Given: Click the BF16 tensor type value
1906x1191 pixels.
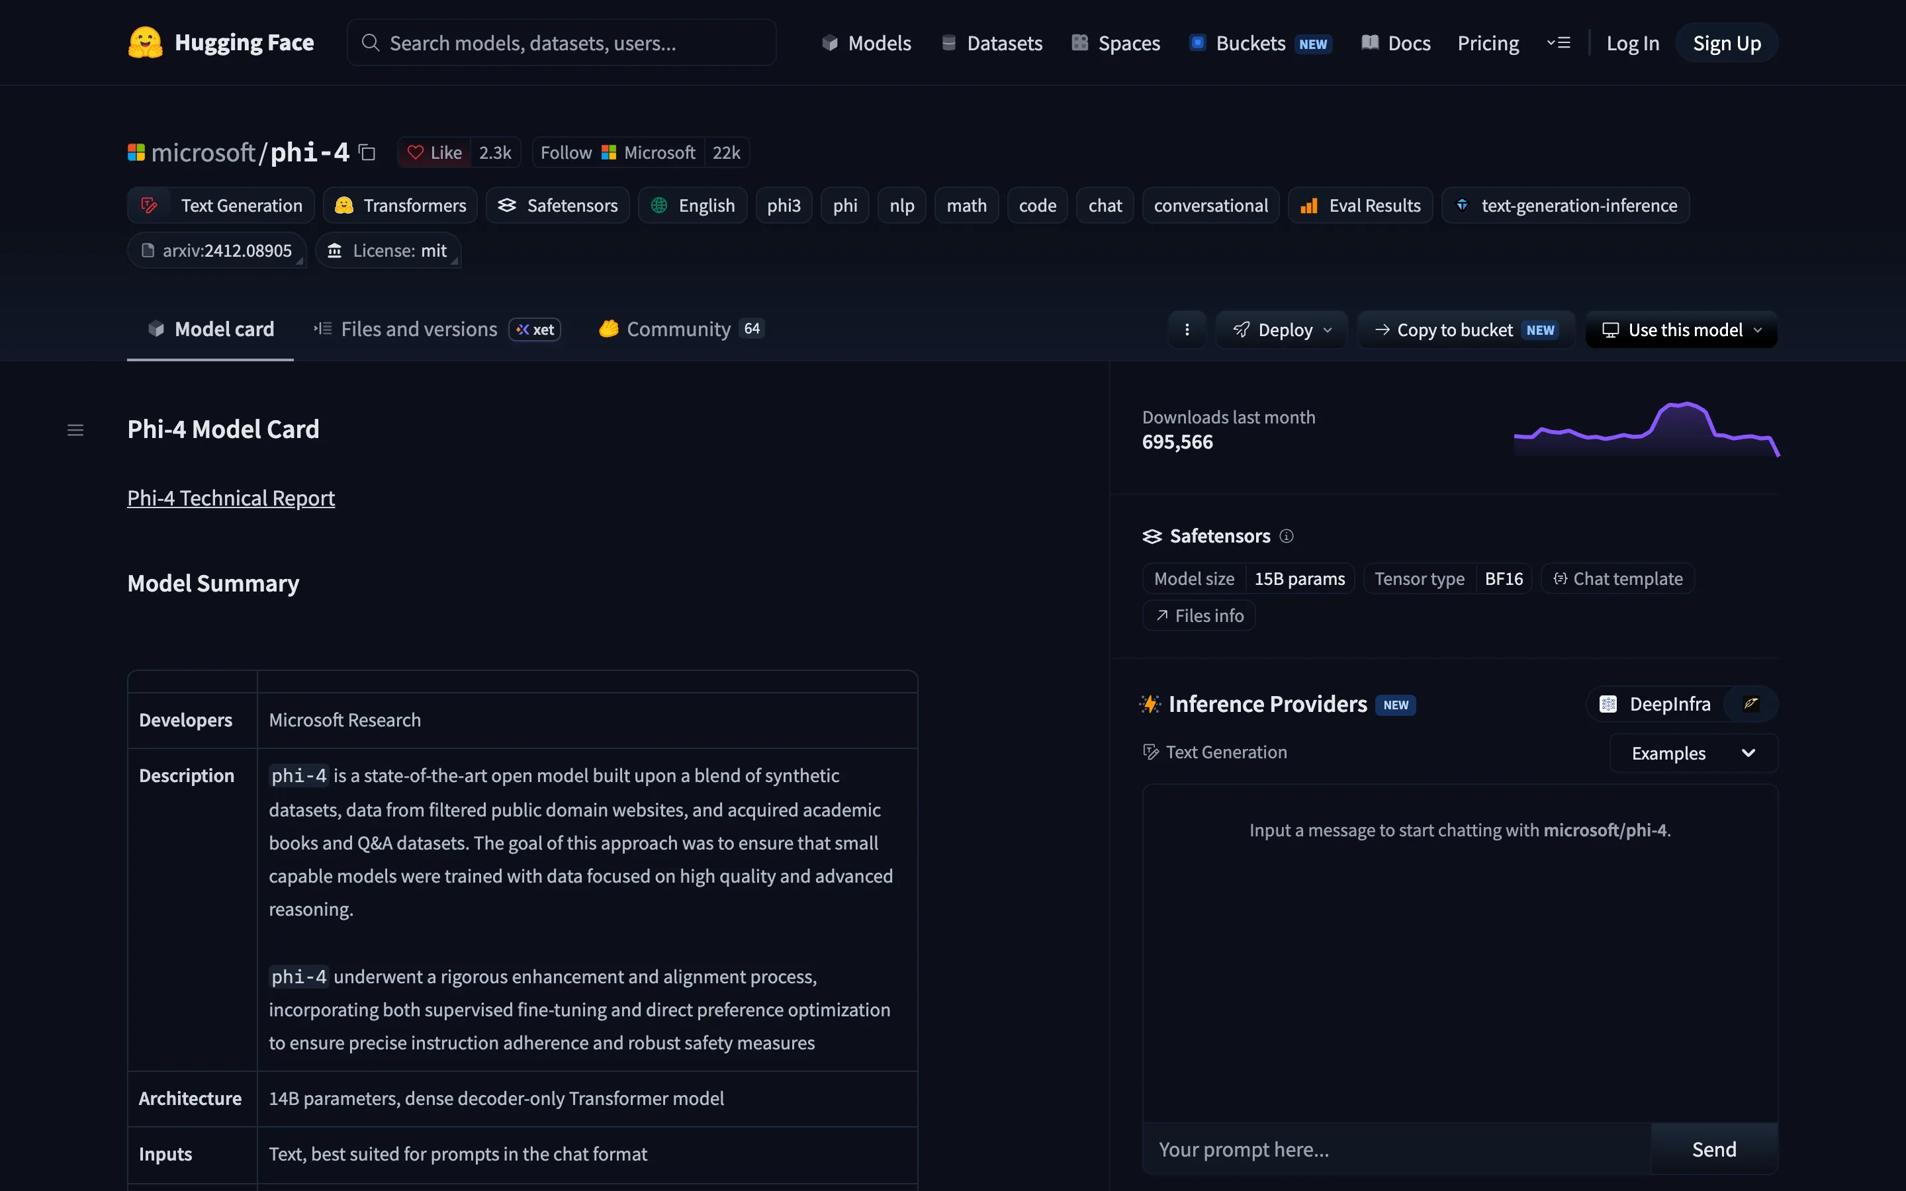Looking at the screenshot, I should click(1504, 579).
